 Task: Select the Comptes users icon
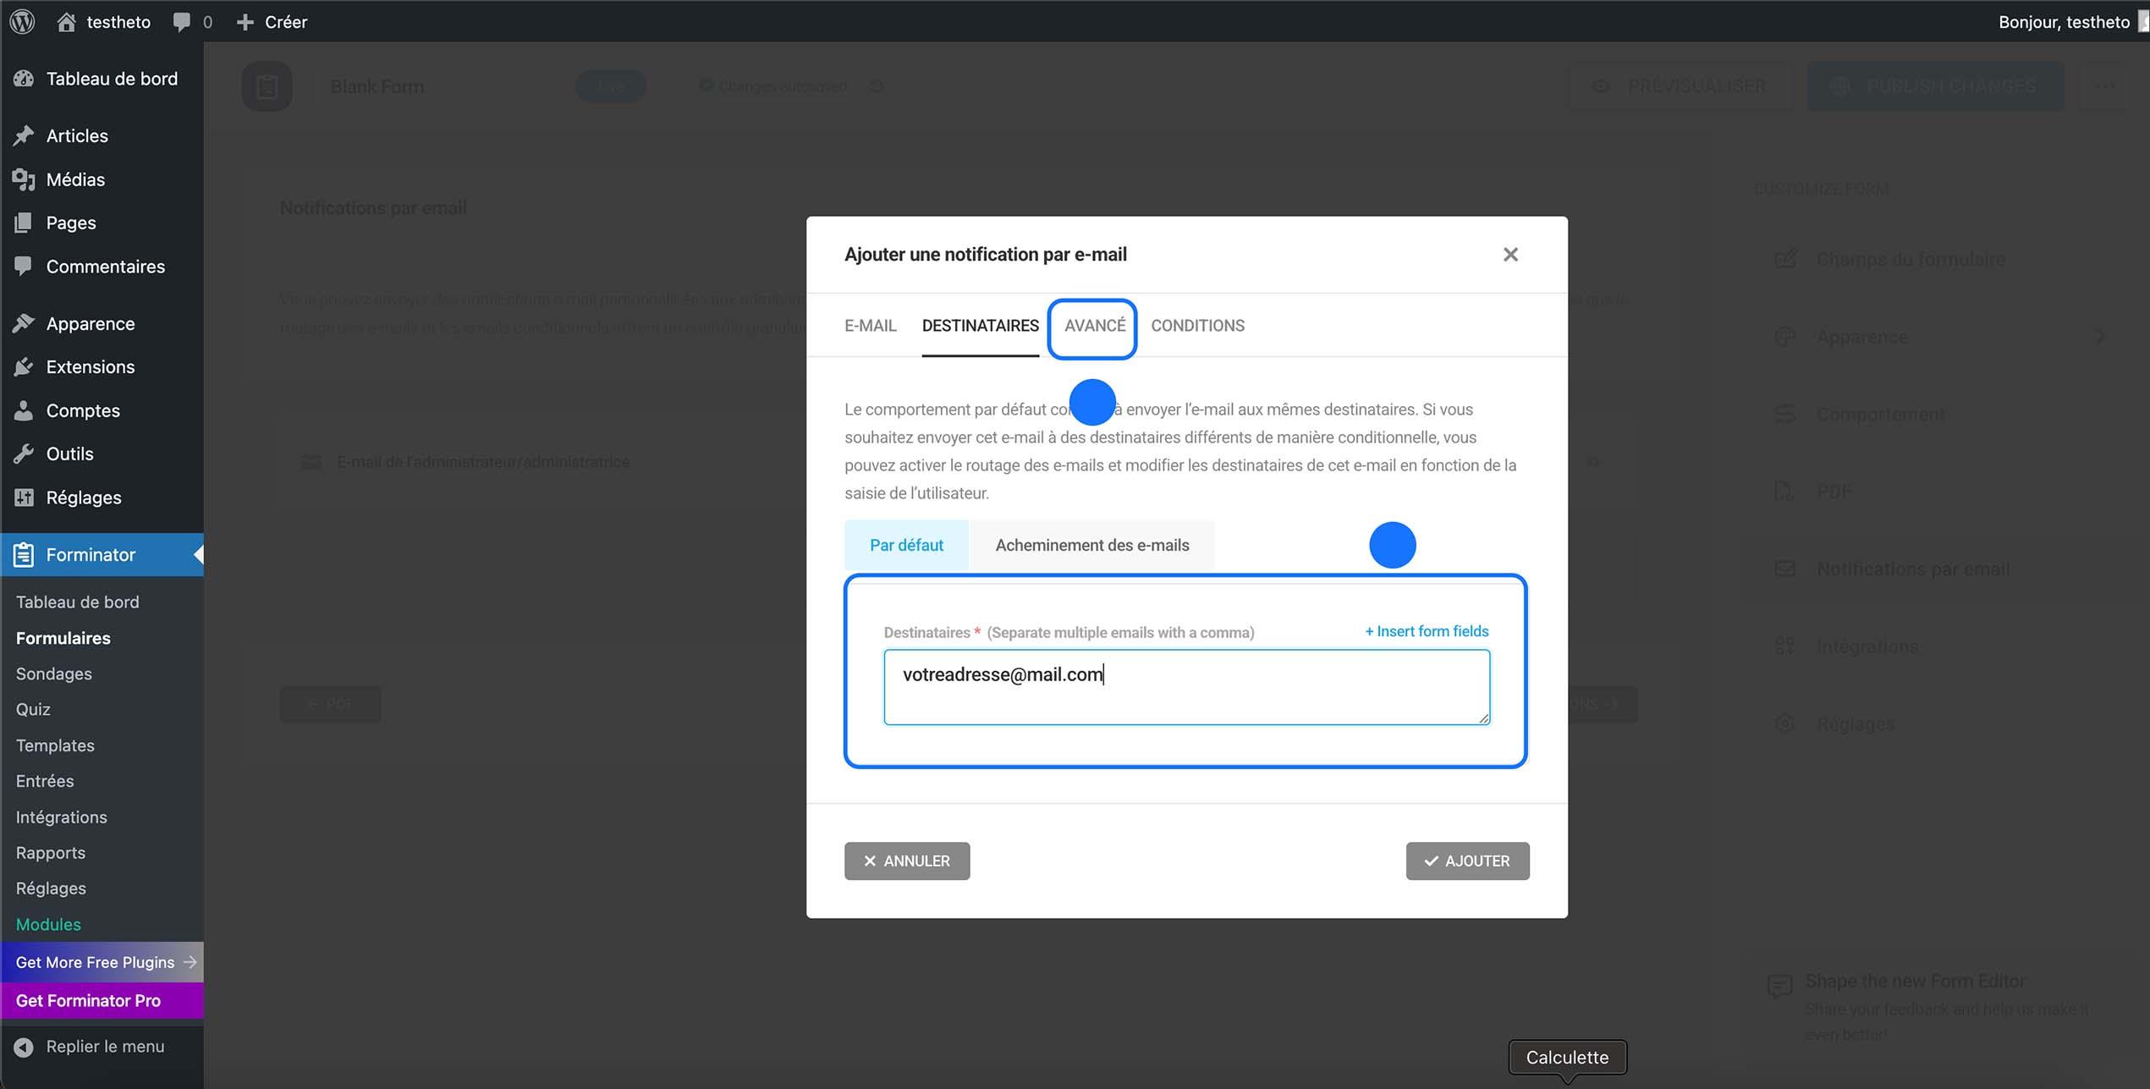pyautogui.click(x=23, y=410)
